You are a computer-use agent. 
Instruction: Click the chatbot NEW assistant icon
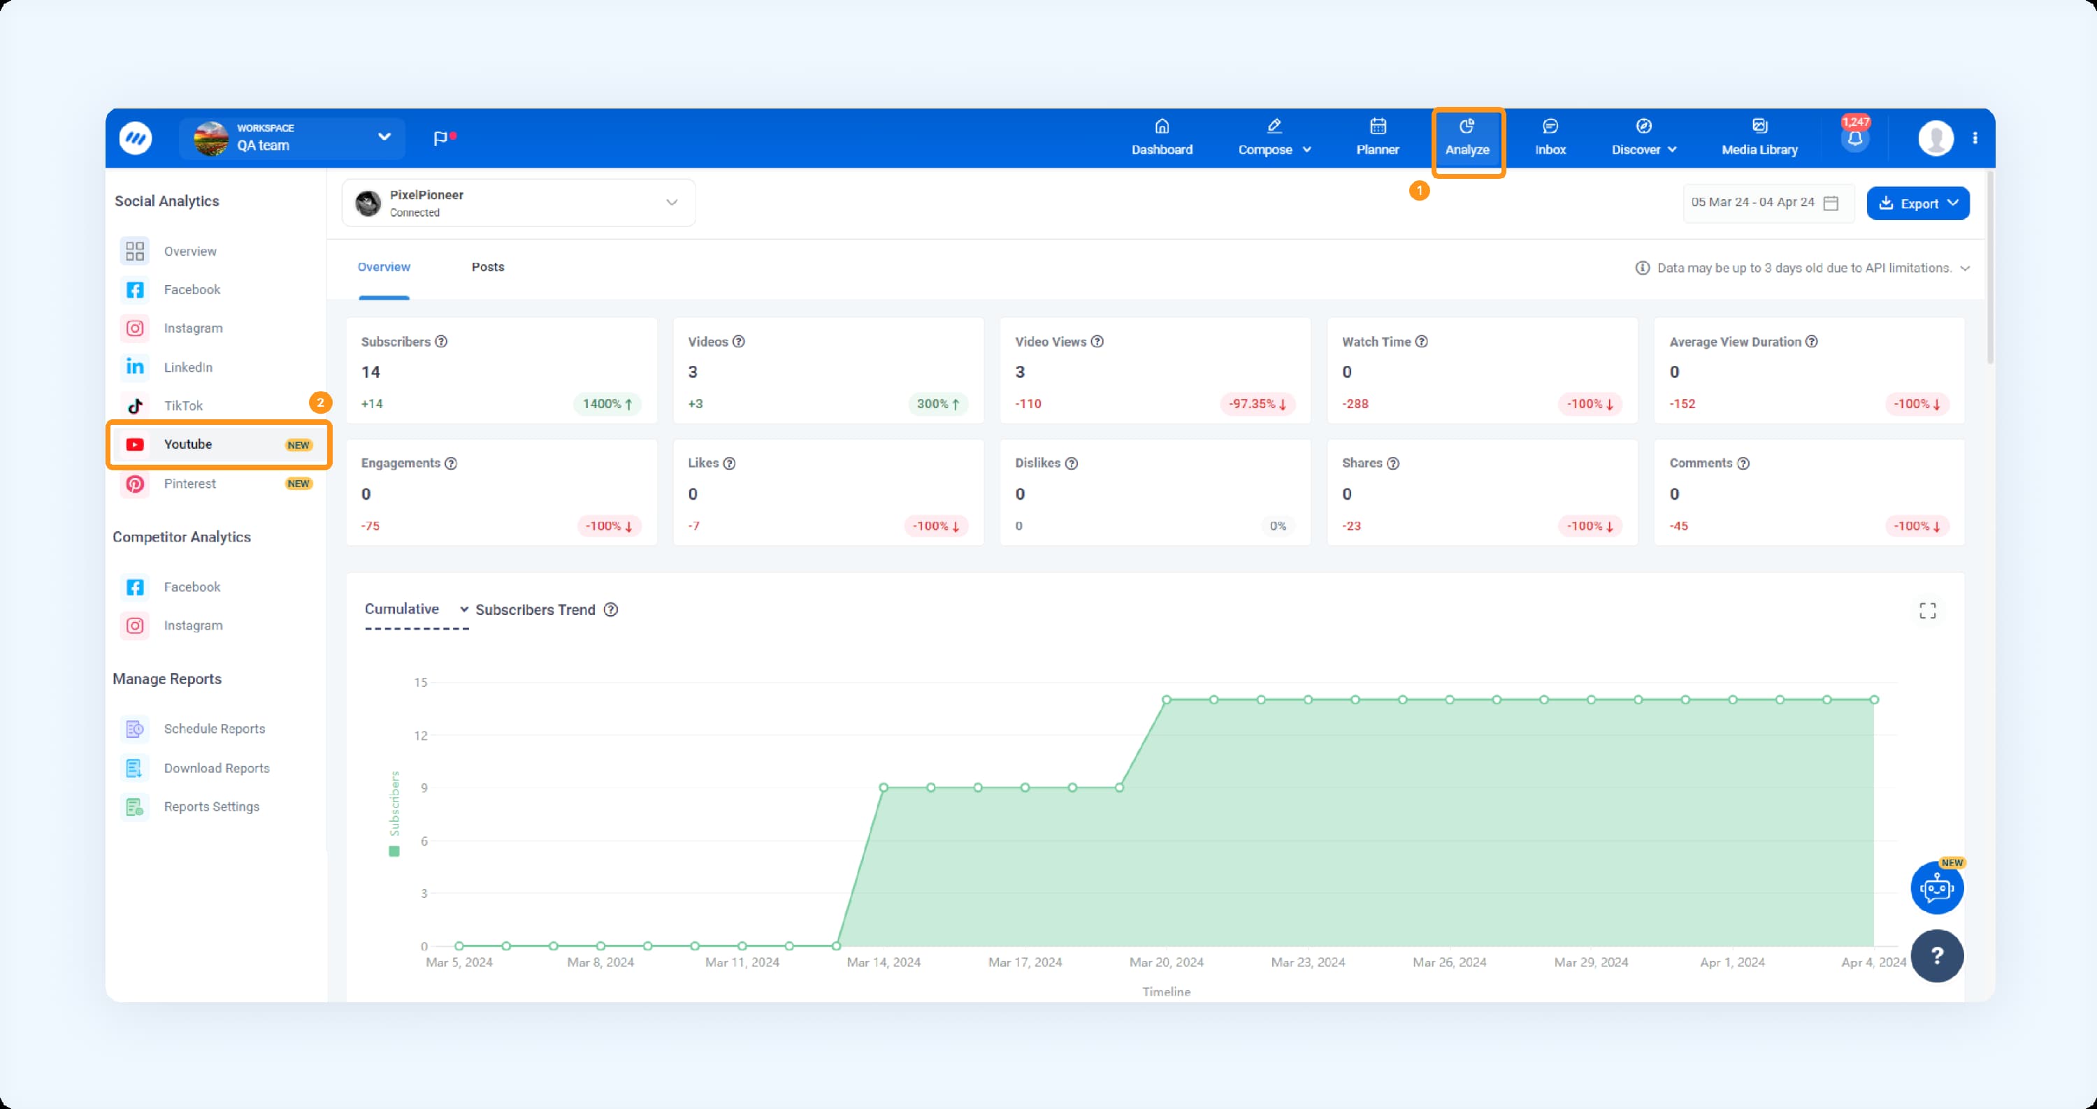click(1935, 889)
